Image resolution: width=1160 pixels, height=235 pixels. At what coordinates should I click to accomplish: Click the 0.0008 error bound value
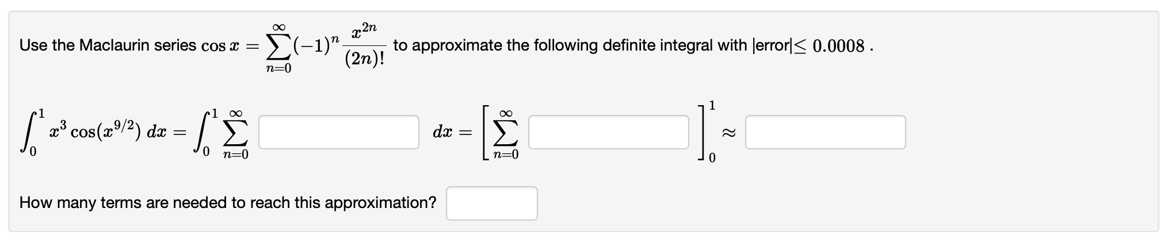[839, 46]
